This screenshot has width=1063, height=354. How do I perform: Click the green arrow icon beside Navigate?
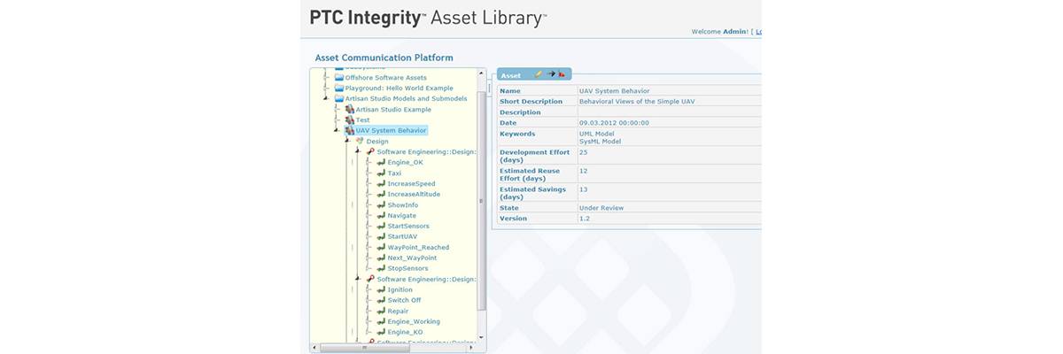tap(381, 216)
